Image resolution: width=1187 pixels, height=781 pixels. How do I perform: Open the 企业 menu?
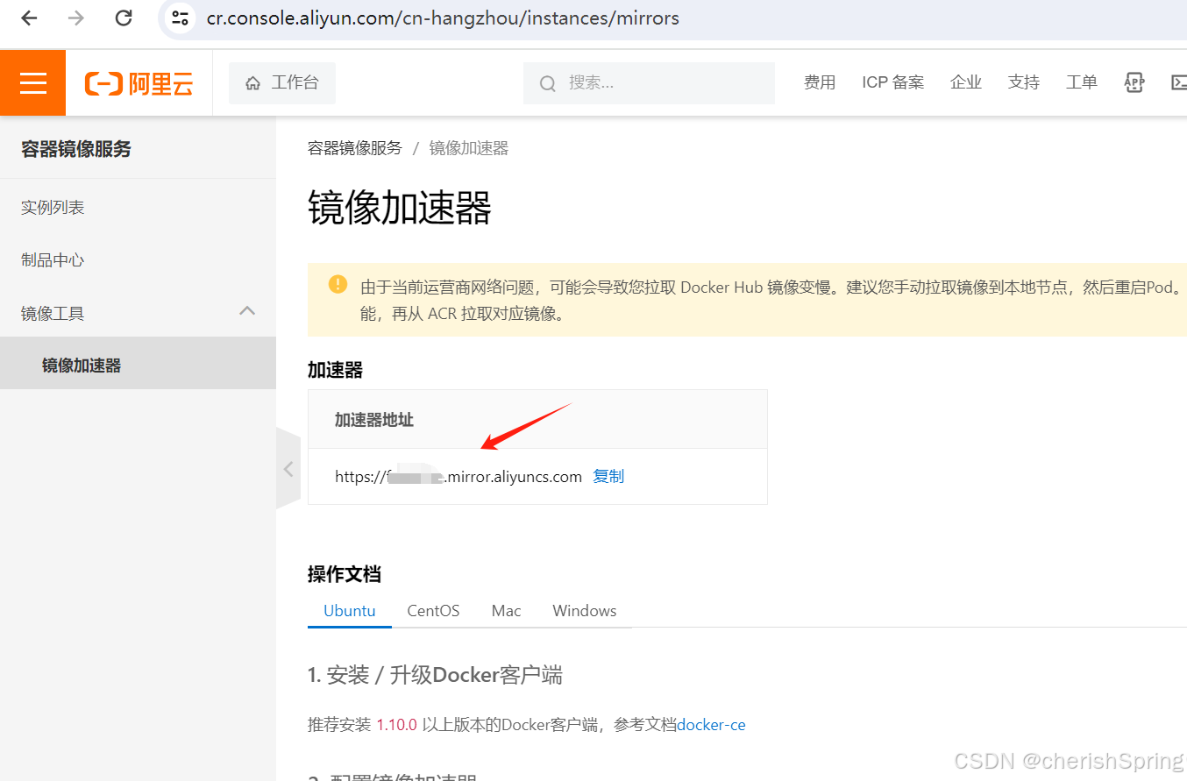pyautogui.click(x=965, y=82)
